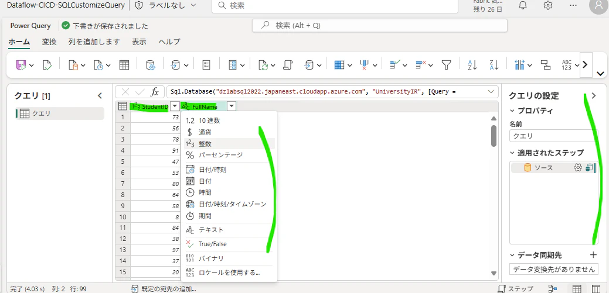This screenshot has width=609, height=293.
Task: Click the manage parameters cylinder icon
Action: click(176, 65)
